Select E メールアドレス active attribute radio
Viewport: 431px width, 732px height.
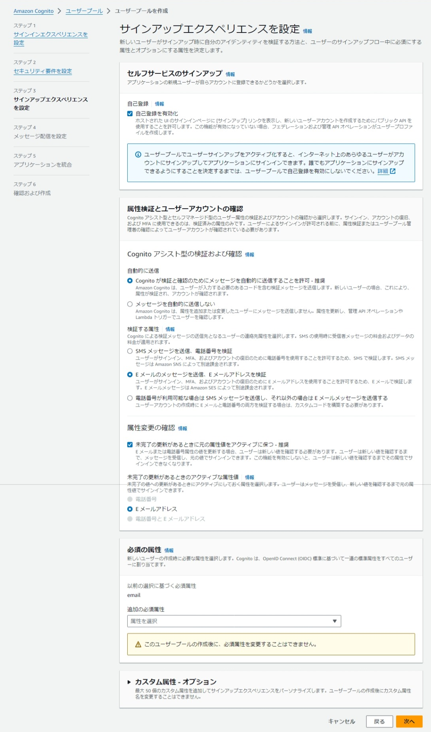(130, 509)
